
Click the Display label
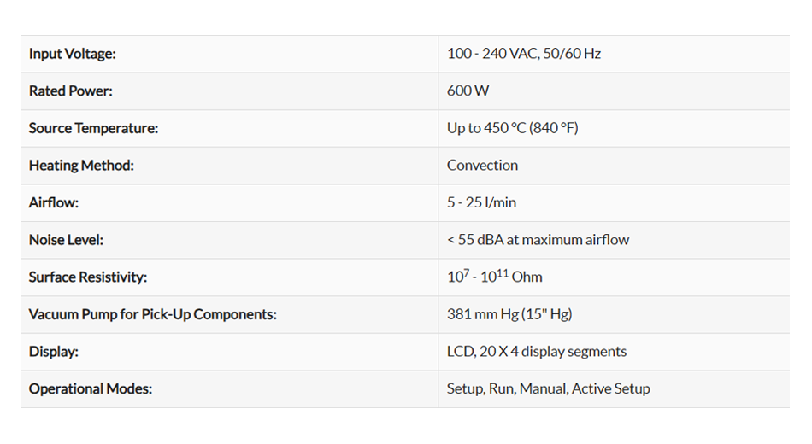coord(54,352)
